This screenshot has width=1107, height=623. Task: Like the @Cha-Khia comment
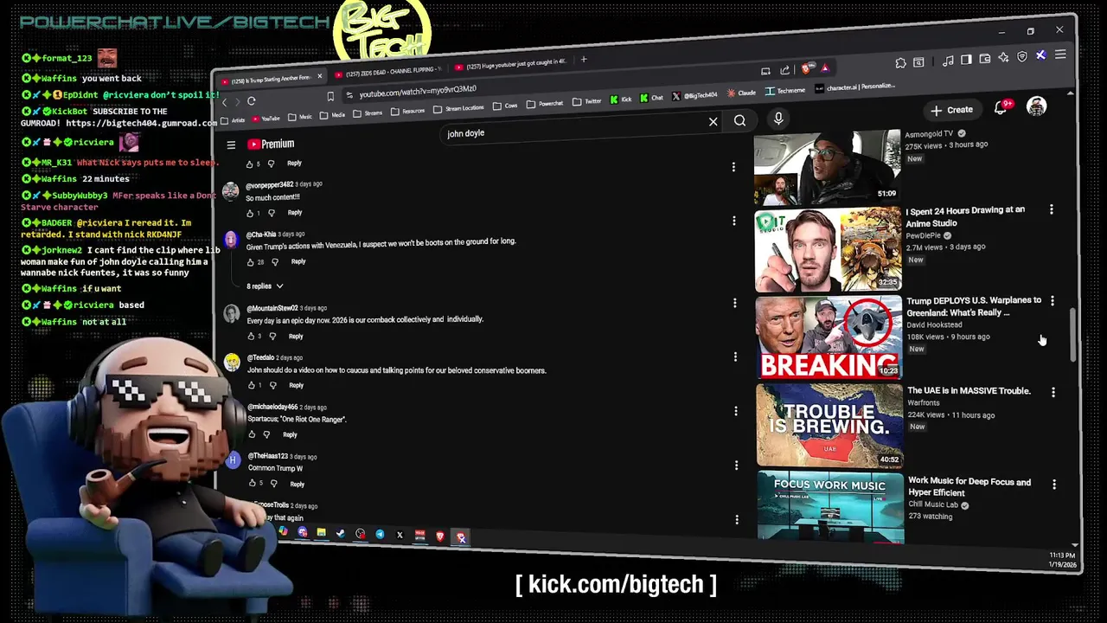click(251, 261)
